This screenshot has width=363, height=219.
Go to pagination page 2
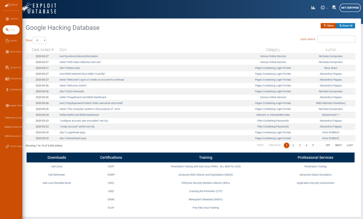click(x=293, y=145)
